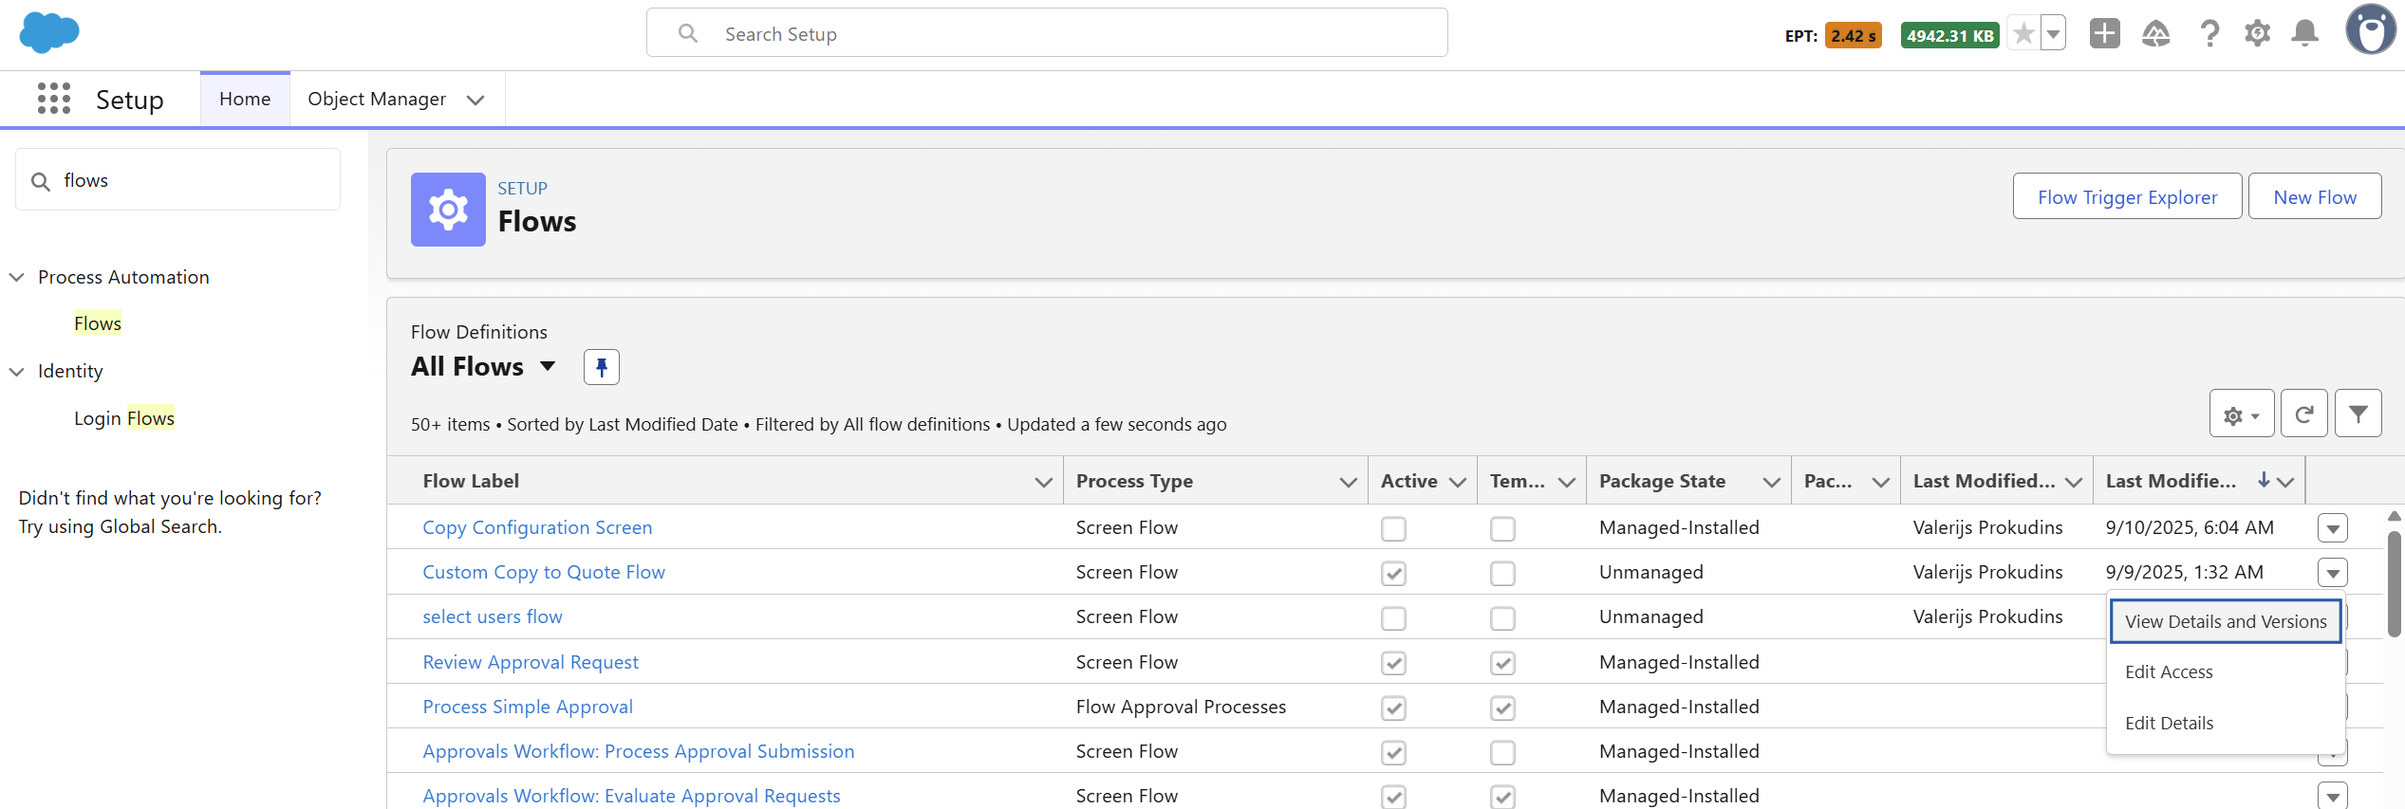The height and width of the screenshot is (809, 2405).
Task: Toggle Active checkbox for Approvals Workflow: Process Approval Submission
Action: (1393, 752)
